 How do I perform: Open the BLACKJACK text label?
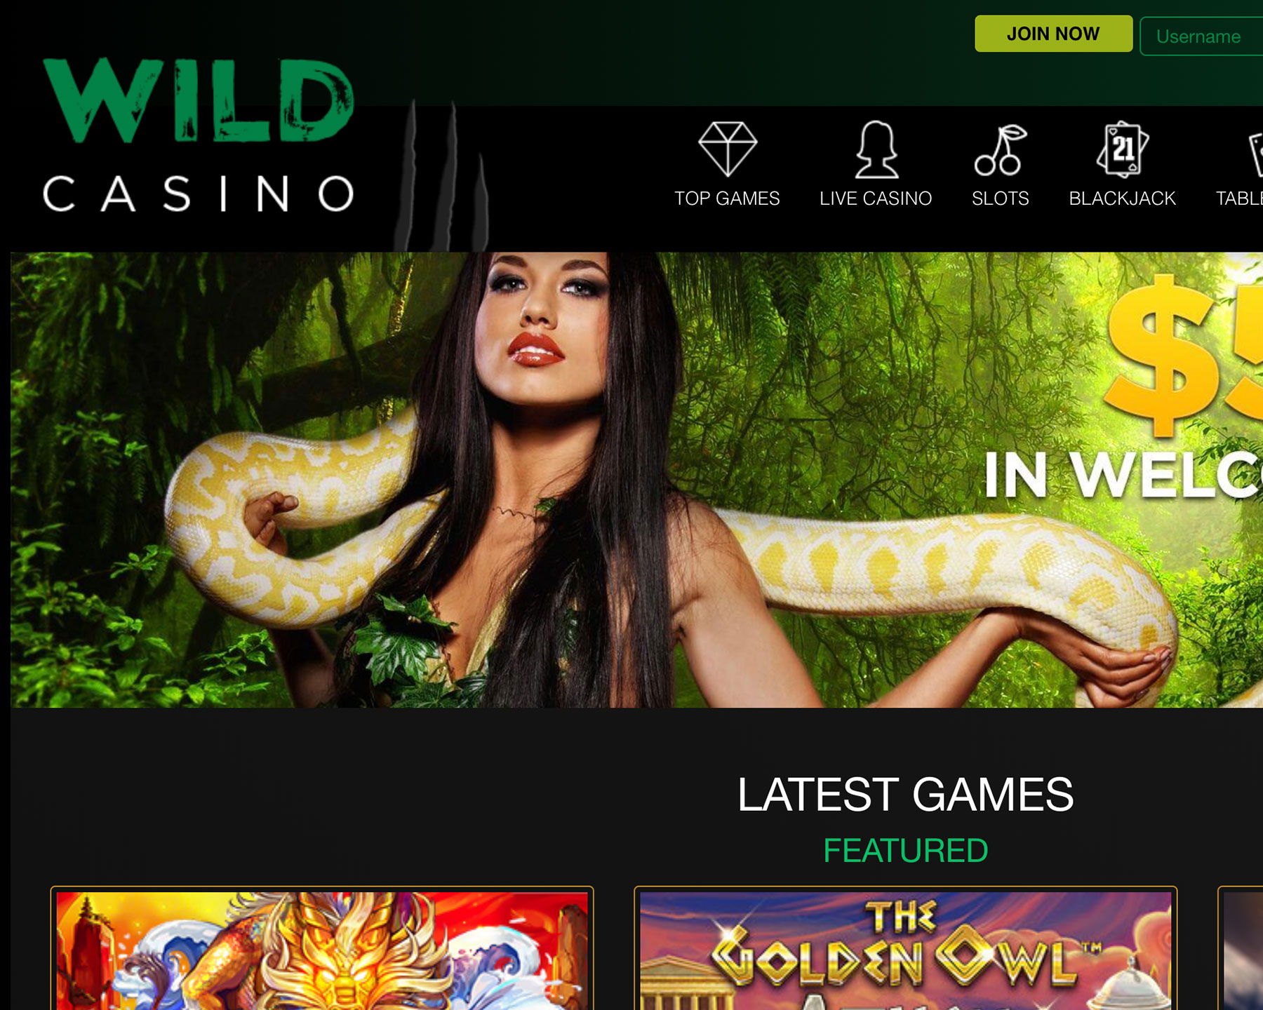pyautogui.click(x=1122, y=198)
